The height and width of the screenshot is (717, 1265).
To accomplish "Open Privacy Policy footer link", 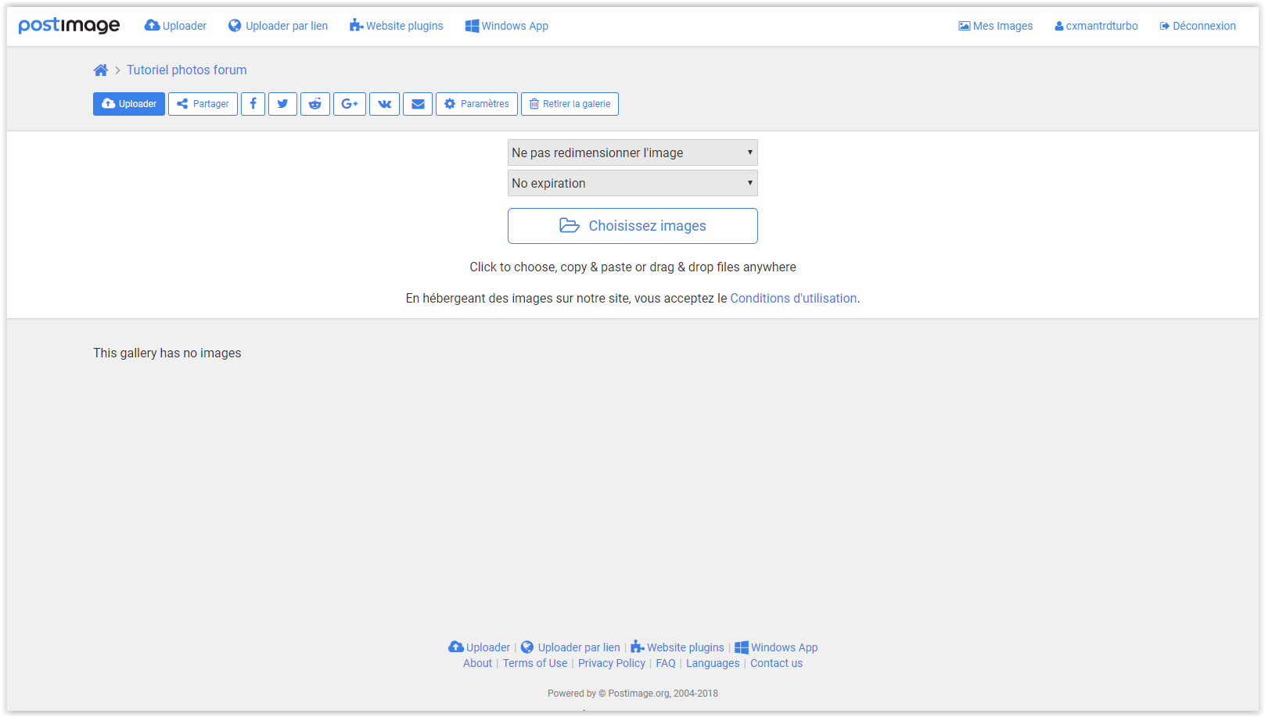I will tap(612, 663).
